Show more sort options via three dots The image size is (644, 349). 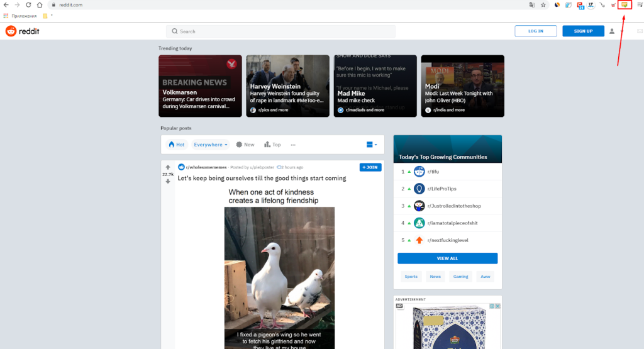pyautogui.click(x=293, y=145)
